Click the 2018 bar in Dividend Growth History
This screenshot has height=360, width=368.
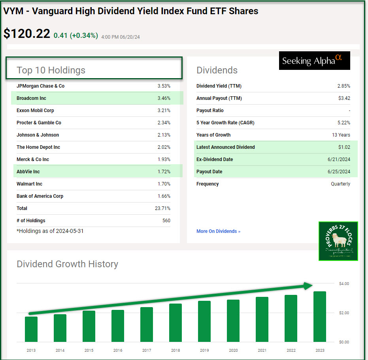(x=176, y=322)
